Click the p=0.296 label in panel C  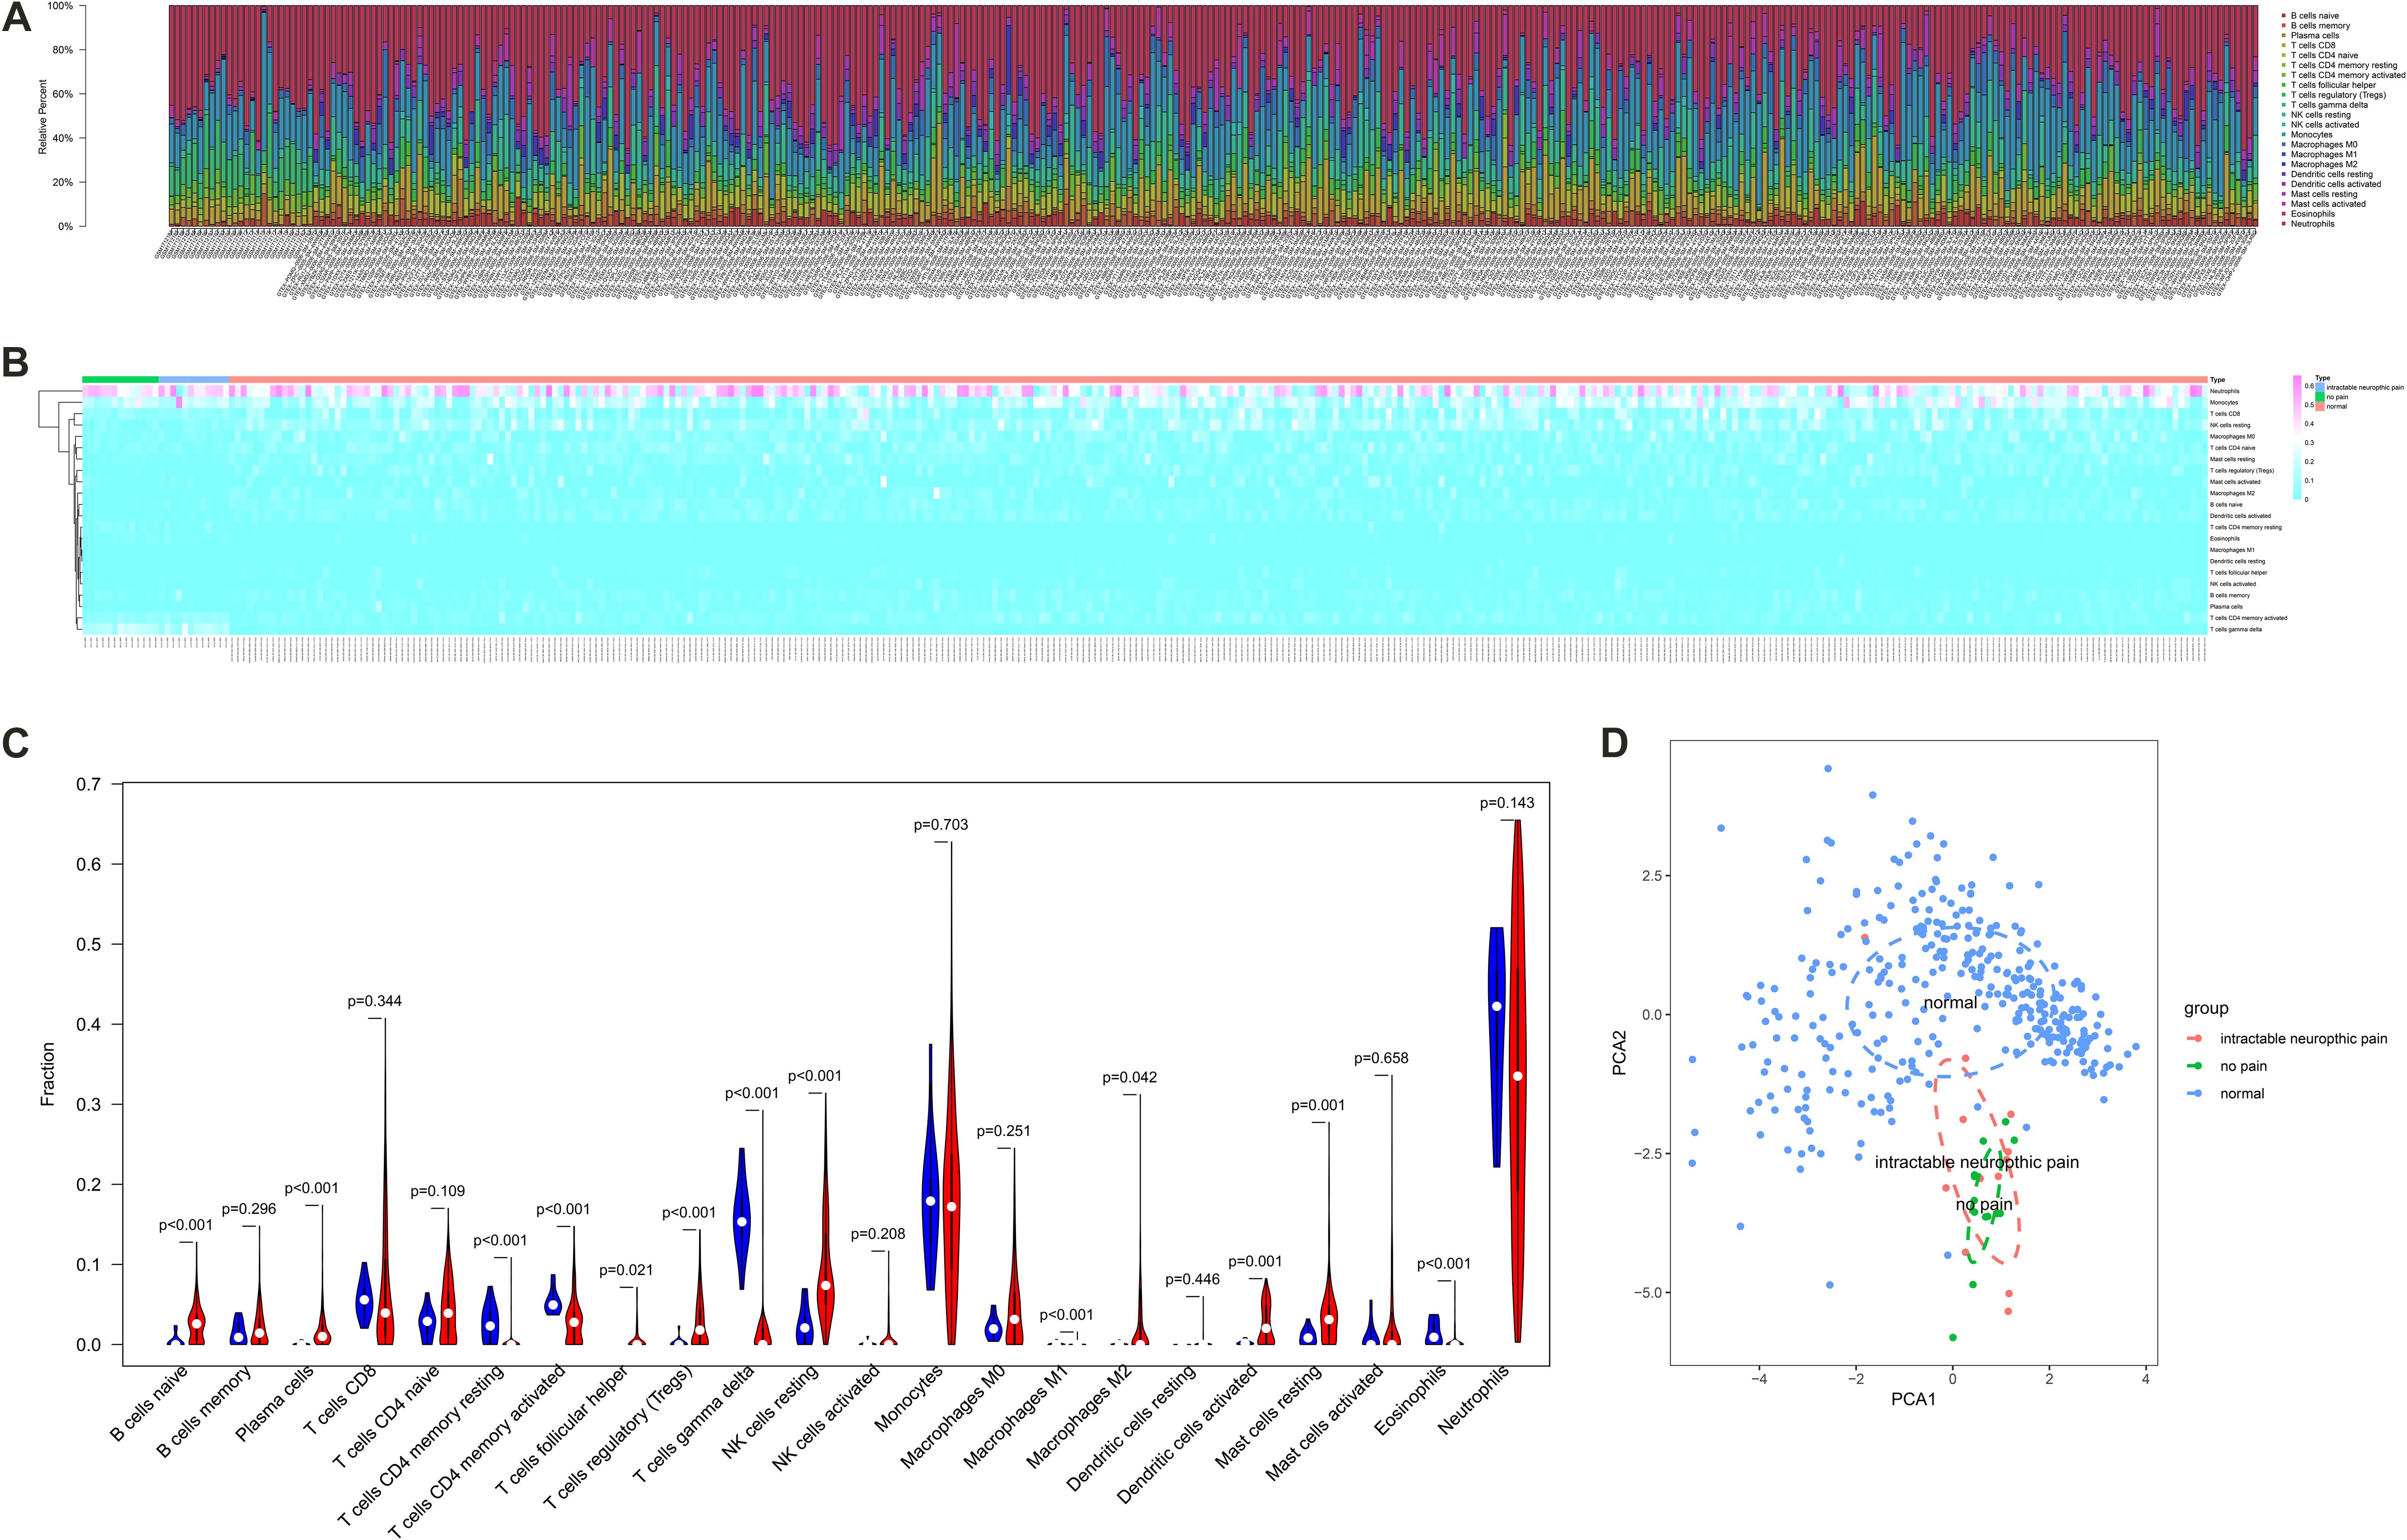tap(249, 1209)
